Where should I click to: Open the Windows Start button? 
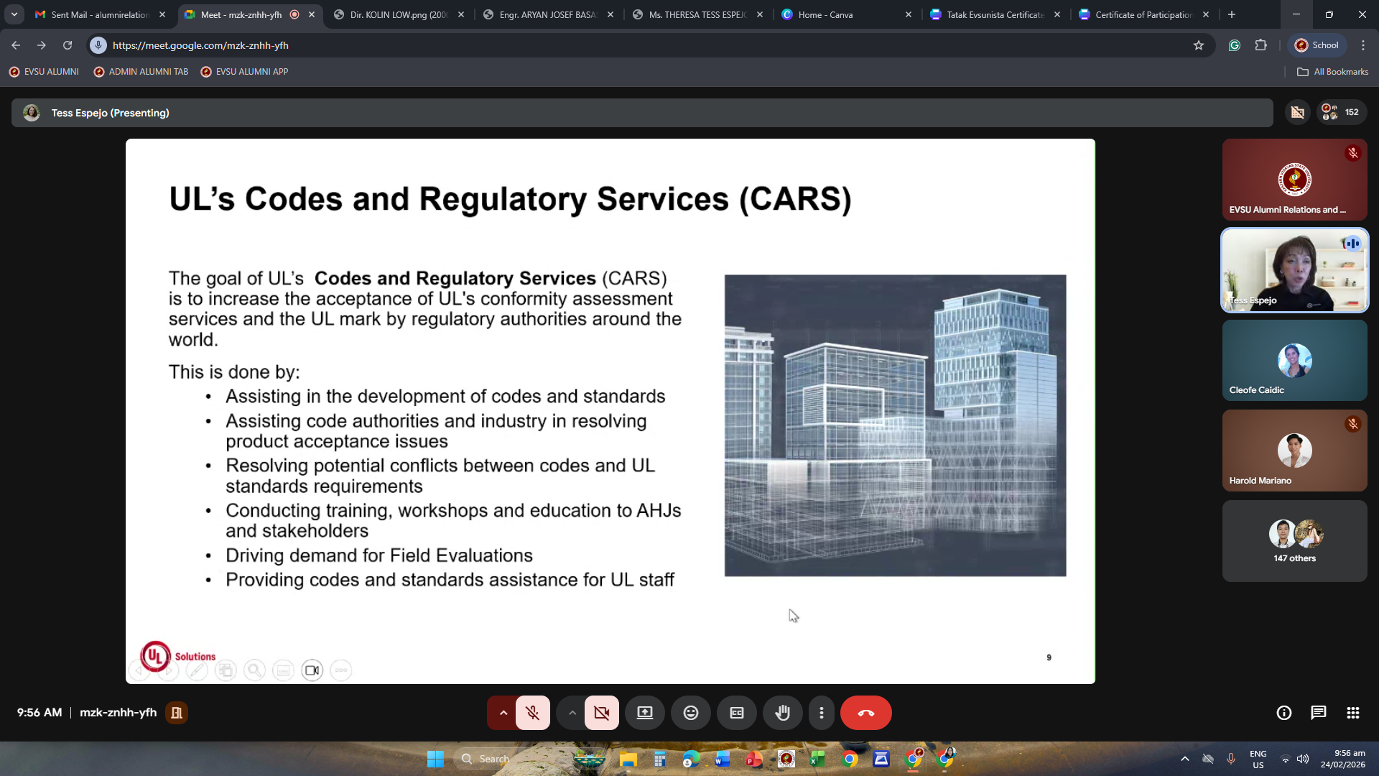click(x=435, y=759)
